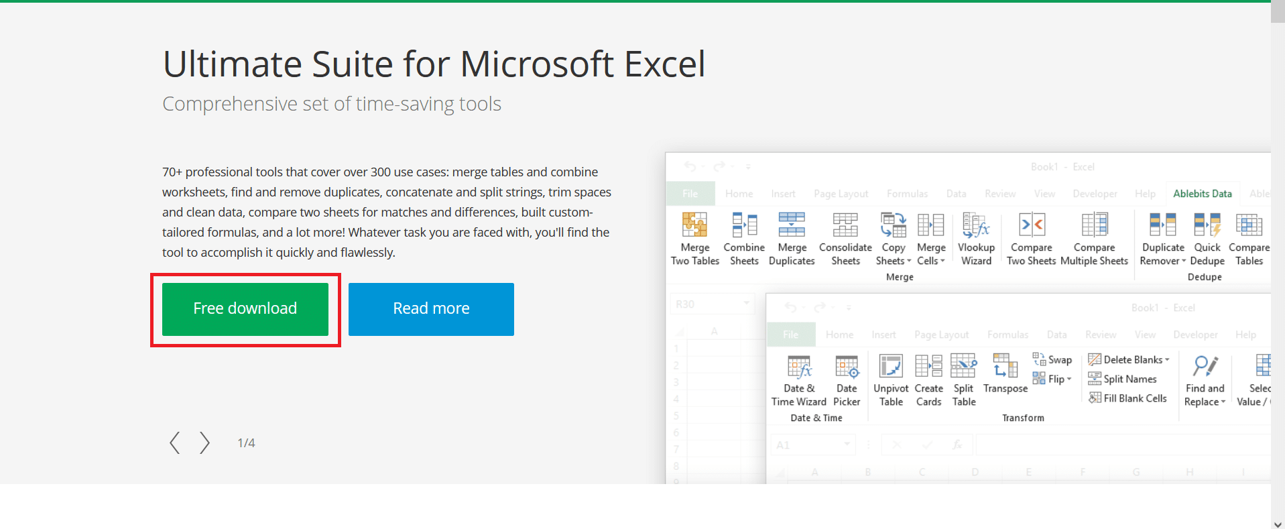Choose the Fill Blank Cells tool
Screen dimensions: 1285x529
1127,398
